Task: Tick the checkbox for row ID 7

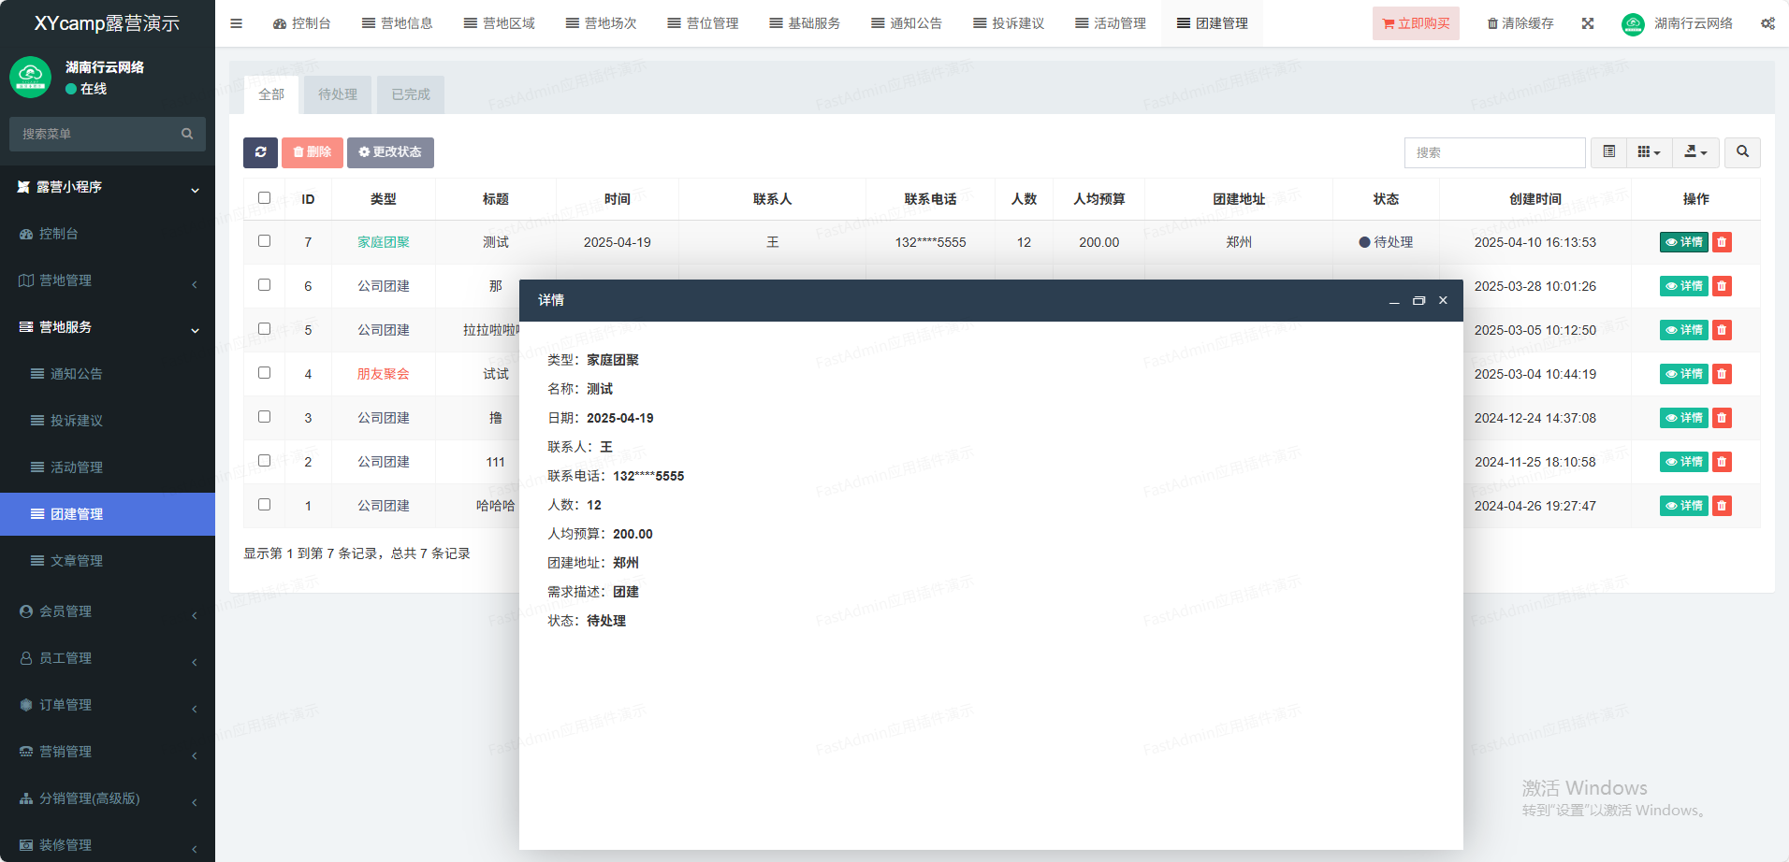Action: pyautogui.click(x=264, y=241)
